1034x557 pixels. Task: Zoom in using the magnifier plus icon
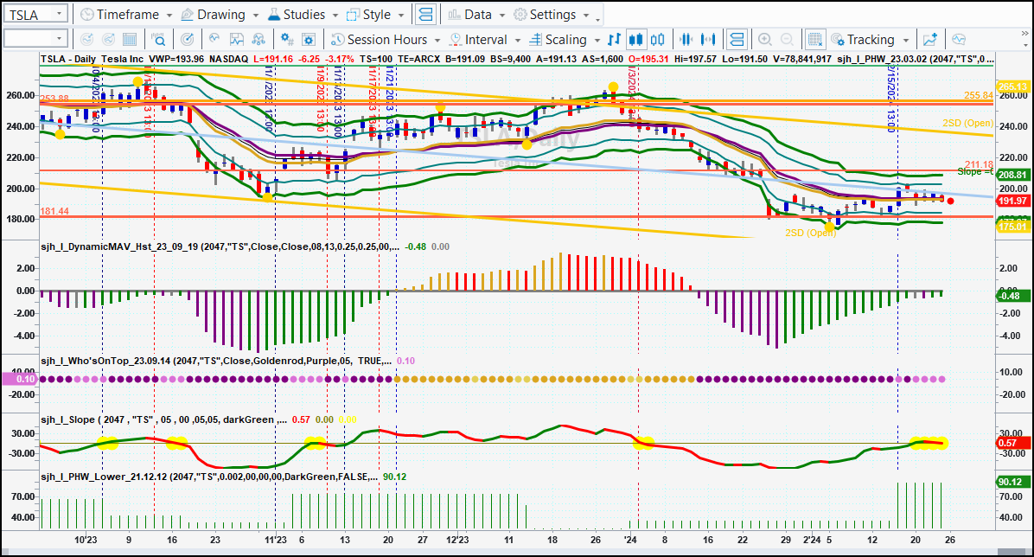(765, 40)
